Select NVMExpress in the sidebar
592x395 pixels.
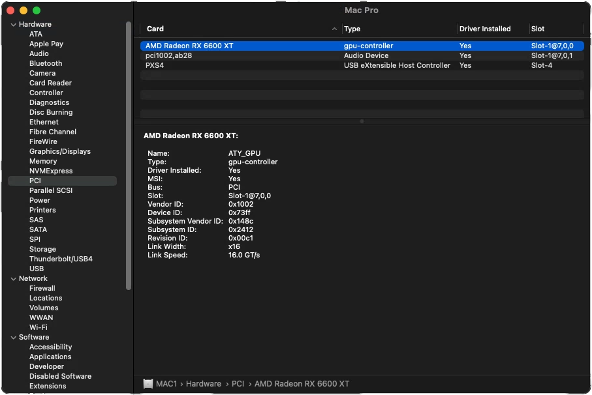click(51, 171)
